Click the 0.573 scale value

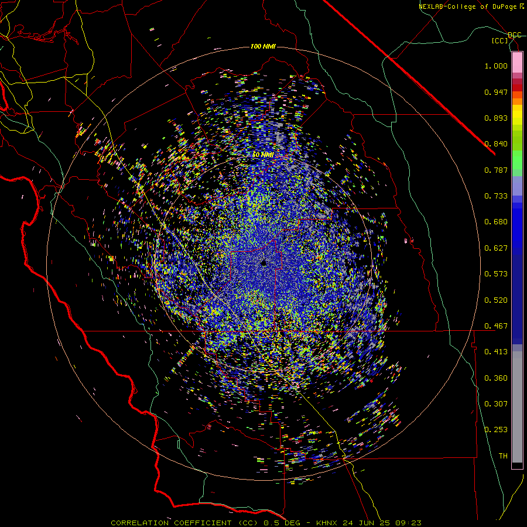[496, 274]
